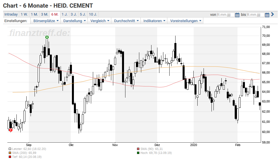Select the 1 M. time range tab

[x=34, y=14]
